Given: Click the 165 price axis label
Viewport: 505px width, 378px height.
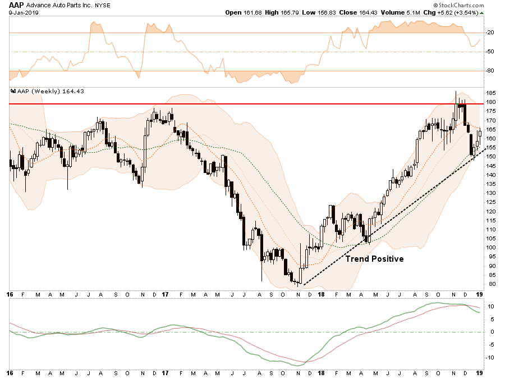Looking at the screenshot, I should [x=491, y=130].
